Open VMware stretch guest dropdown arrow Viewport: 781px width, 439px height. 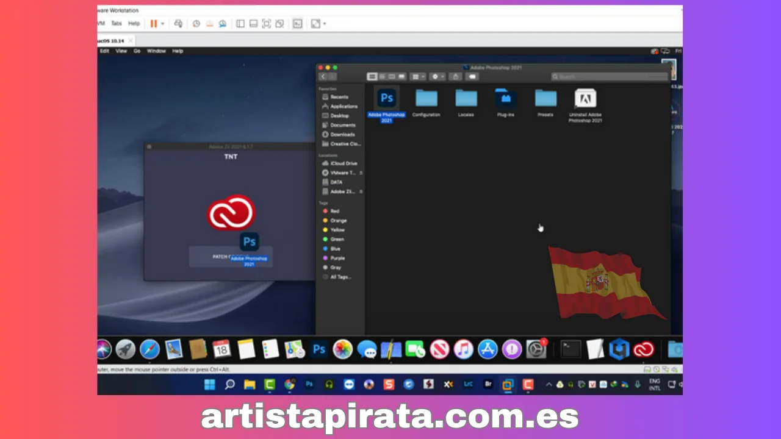click(x=325, y=24)
